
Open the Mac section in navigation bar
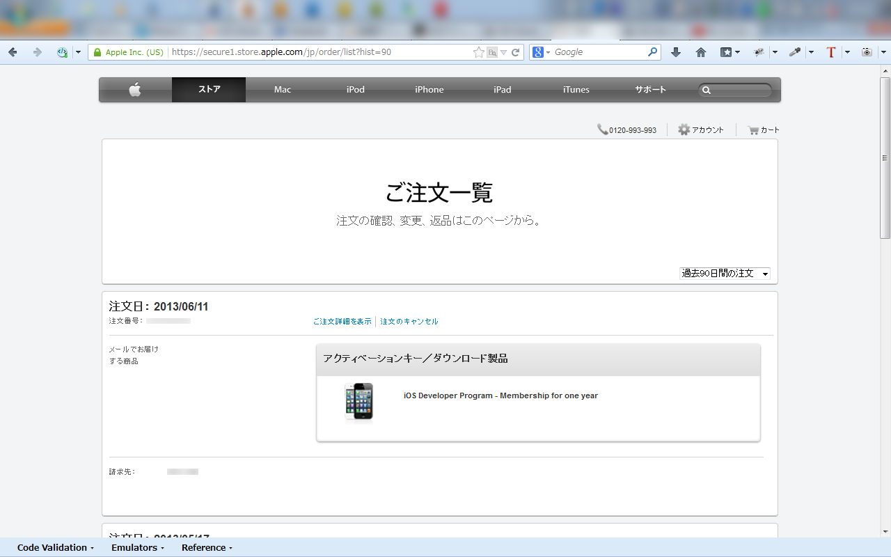[x=283, y=90]
